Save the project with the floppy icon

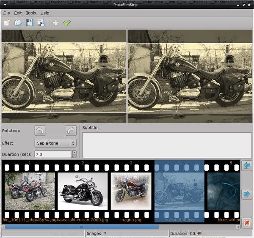30,23
